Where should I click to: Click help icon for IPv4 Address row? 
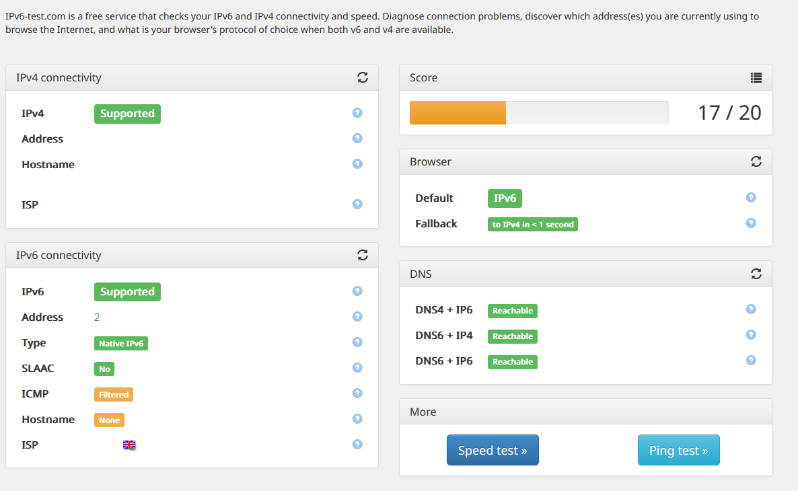[x=357, y=139]
